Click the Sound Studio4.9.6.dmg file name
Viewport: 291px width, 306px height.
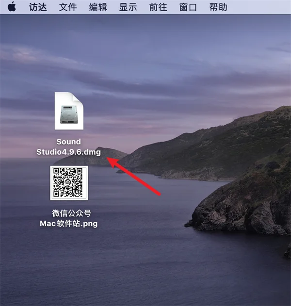coord(68,147)
